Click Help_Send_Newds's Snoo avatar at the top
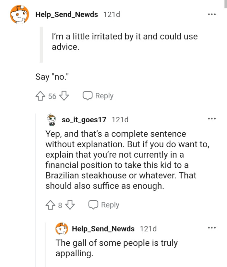This screenshot has width=227, height=267. [18, 14]
